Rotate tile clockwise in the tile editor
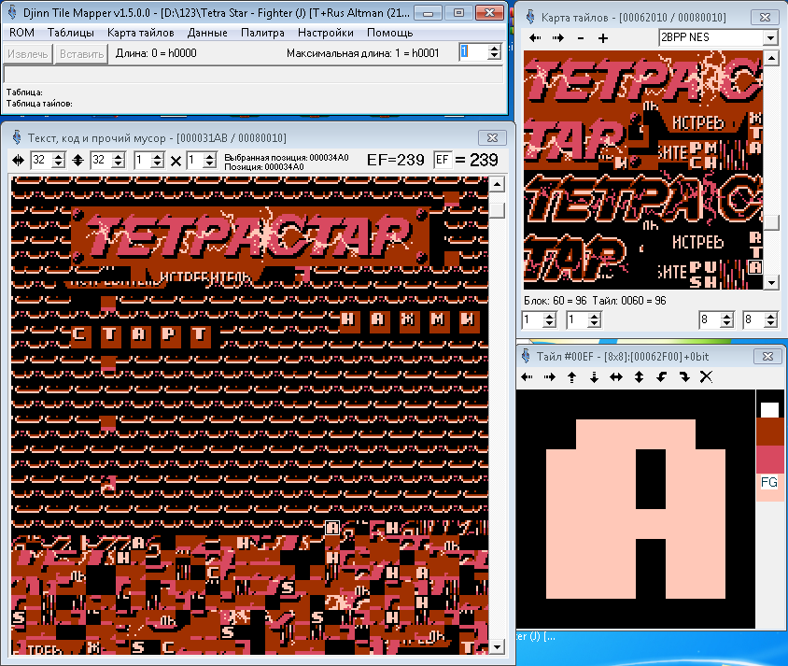This screenshot has height=666, width=788. [x=684, y=377]
